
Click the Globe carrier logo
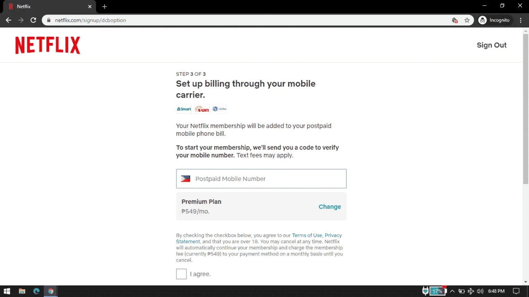pos(219,109)
